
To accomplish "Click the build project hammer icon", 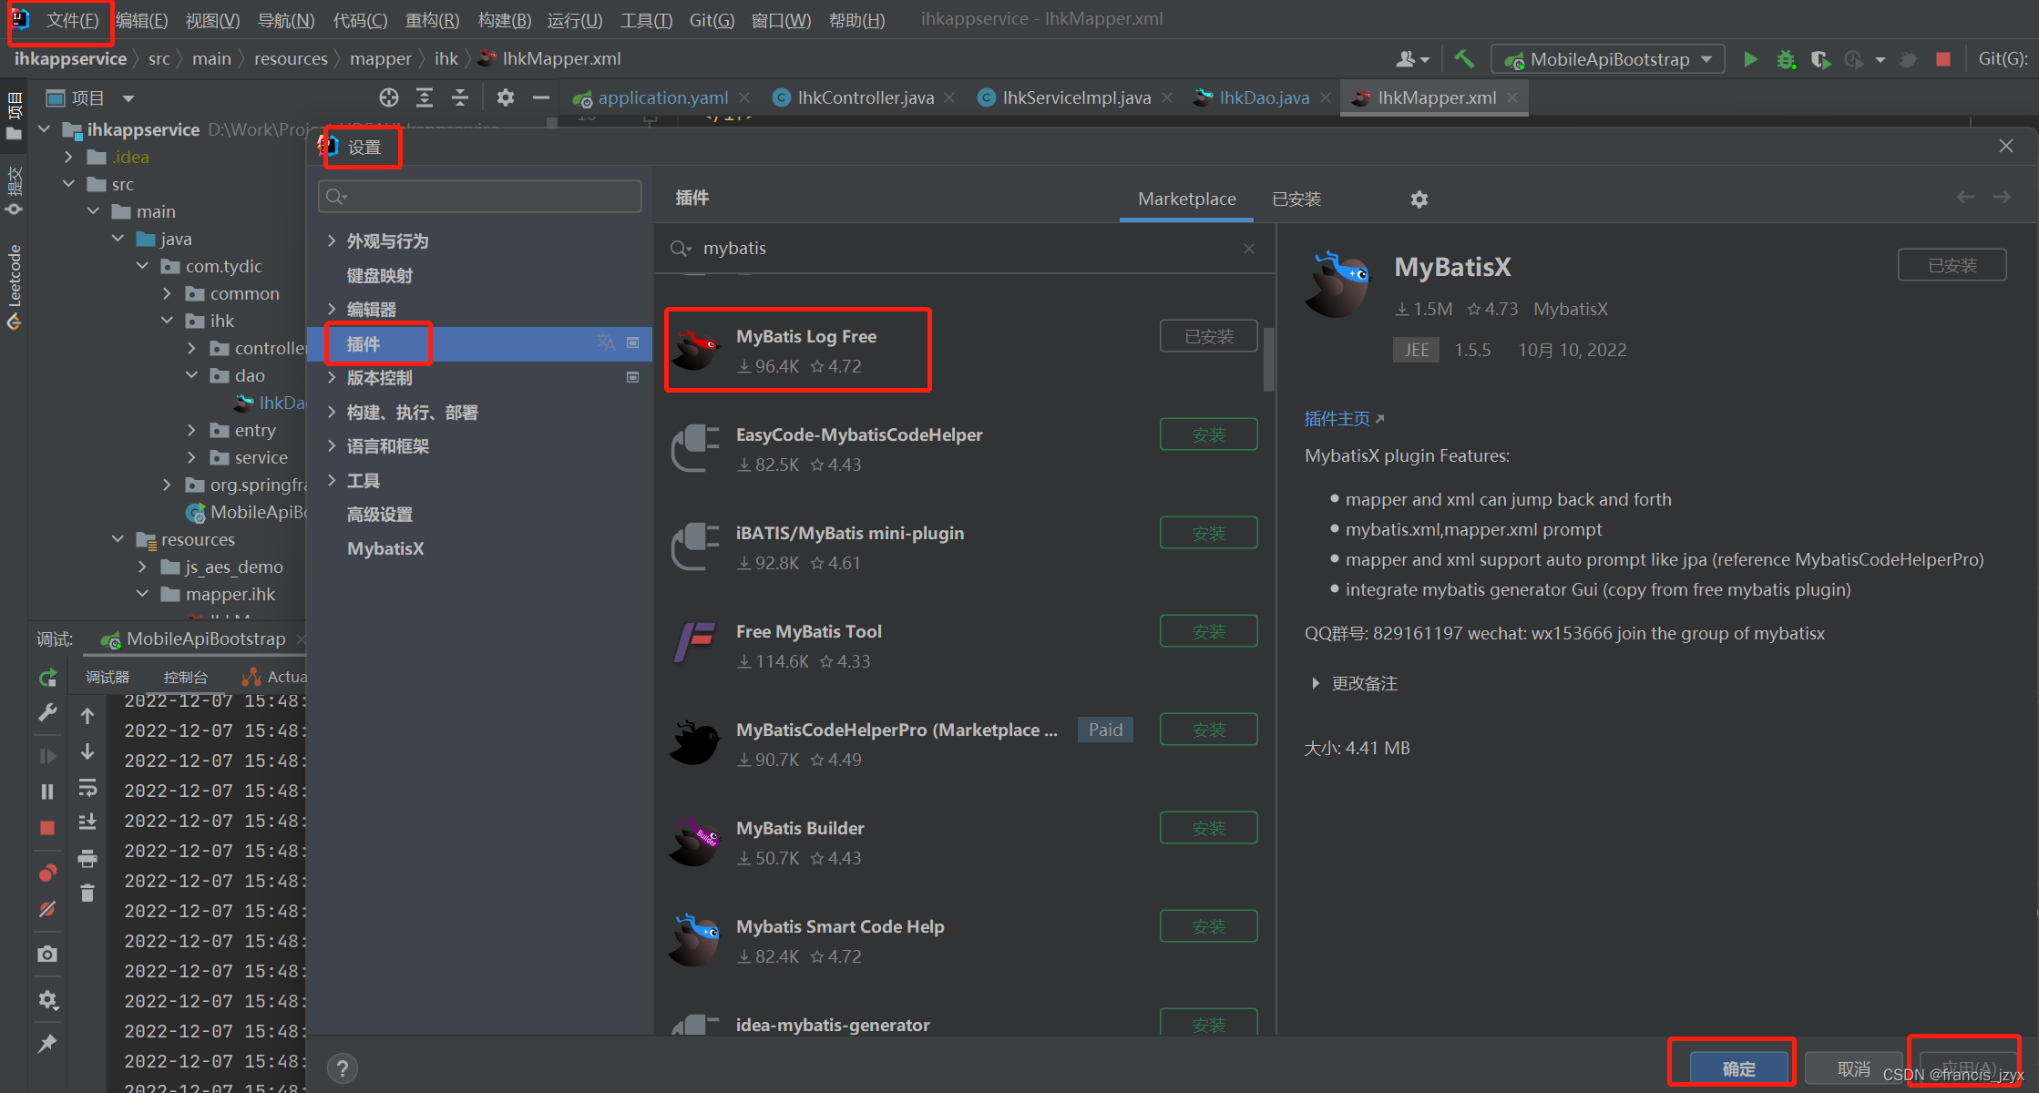I will [x=1467, y=58].
